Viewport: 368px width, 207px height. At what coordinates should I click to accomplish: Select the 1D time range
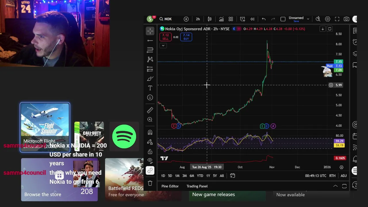click(163, 176)
